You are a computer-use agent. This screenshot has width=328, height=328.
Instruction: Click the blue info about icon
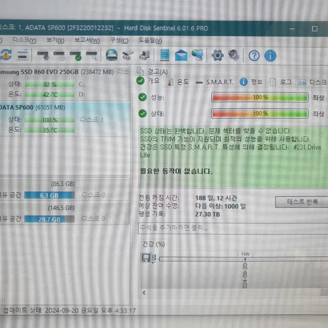tap(270, 56)
